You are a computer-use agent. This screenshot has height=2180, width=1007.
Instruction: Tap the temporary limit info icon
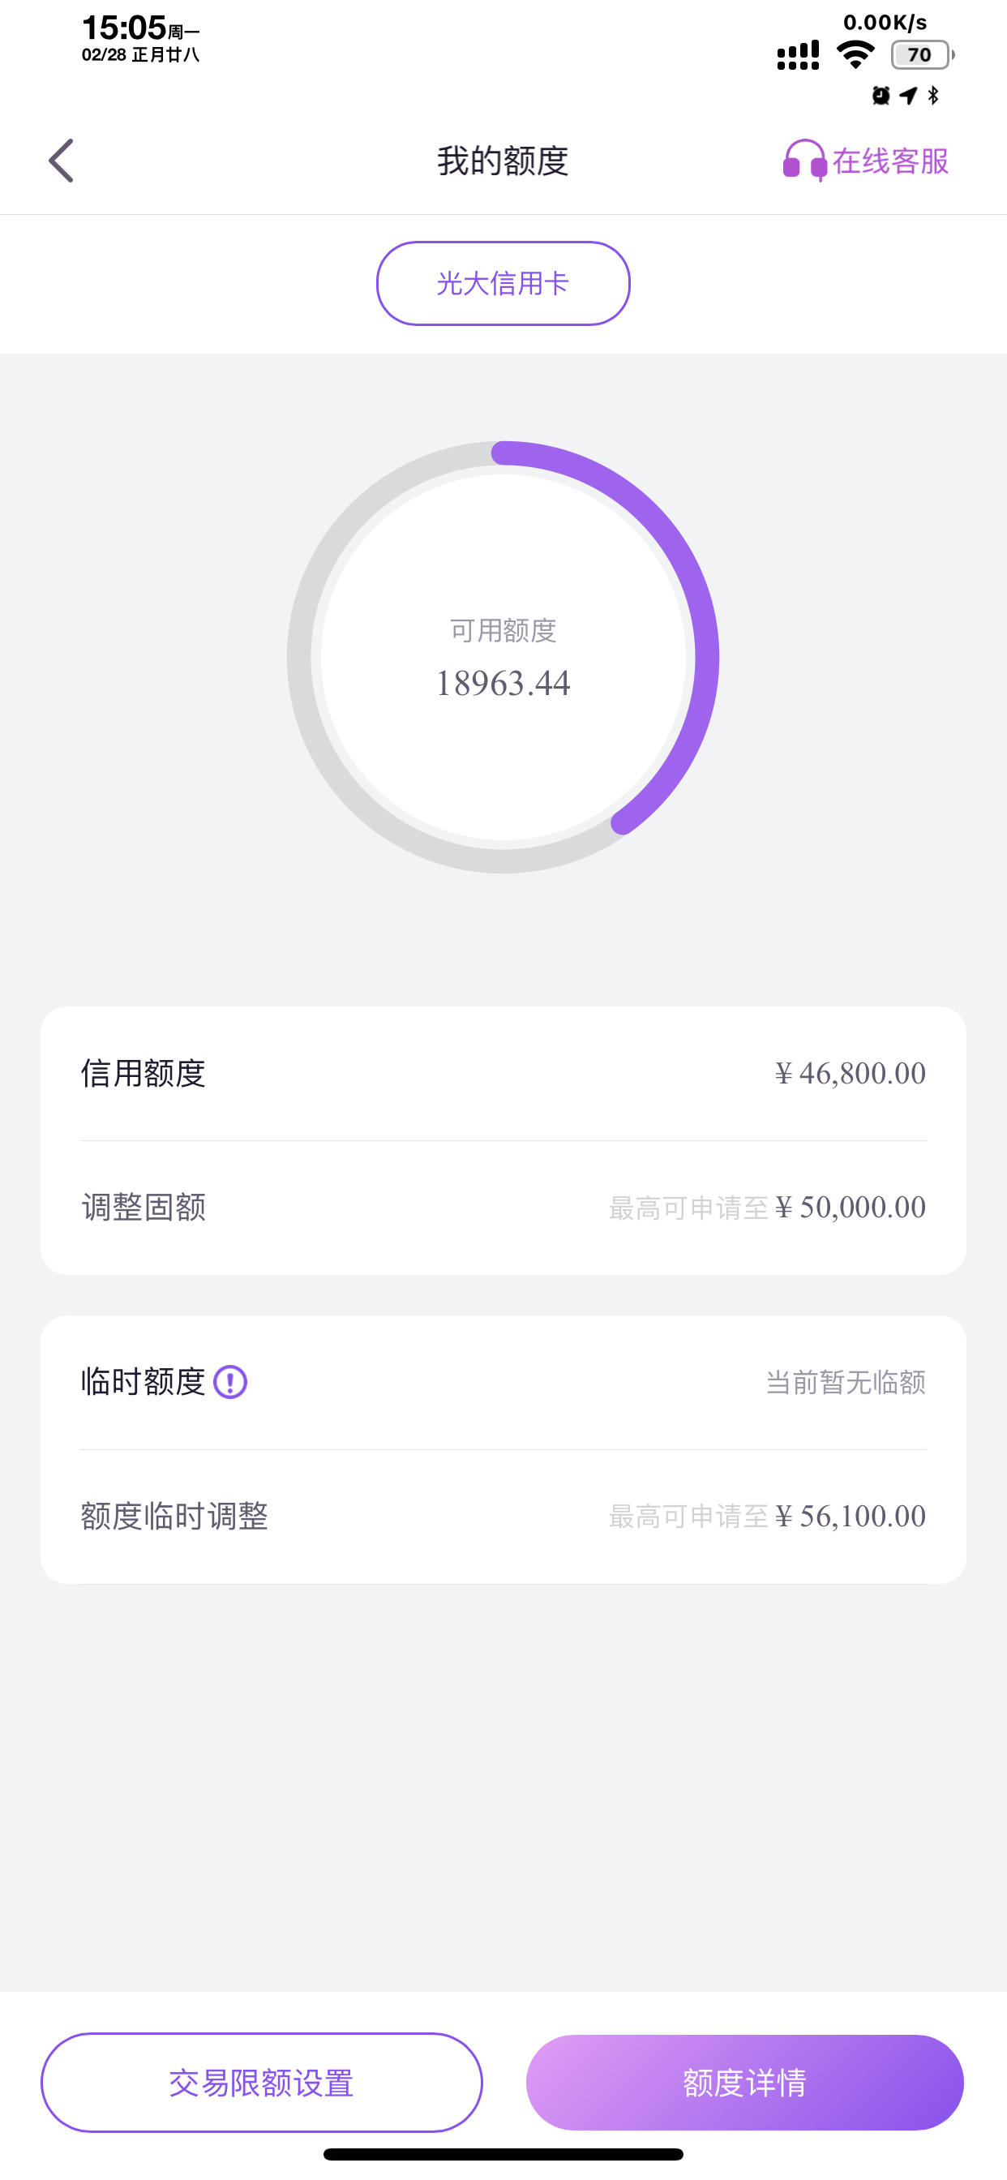[230, 1382]
